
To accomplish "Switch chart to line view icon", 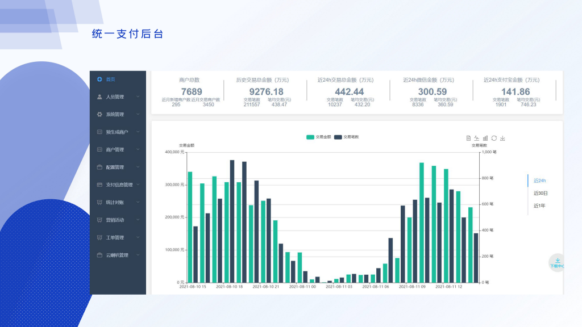I will (477, 138).
